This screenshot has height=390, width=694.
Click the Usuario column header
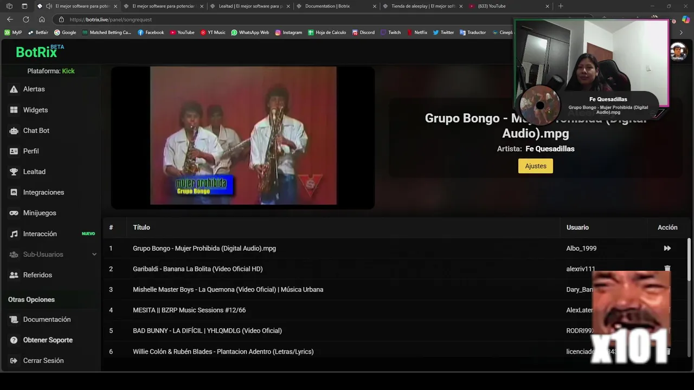pos(577,227)
